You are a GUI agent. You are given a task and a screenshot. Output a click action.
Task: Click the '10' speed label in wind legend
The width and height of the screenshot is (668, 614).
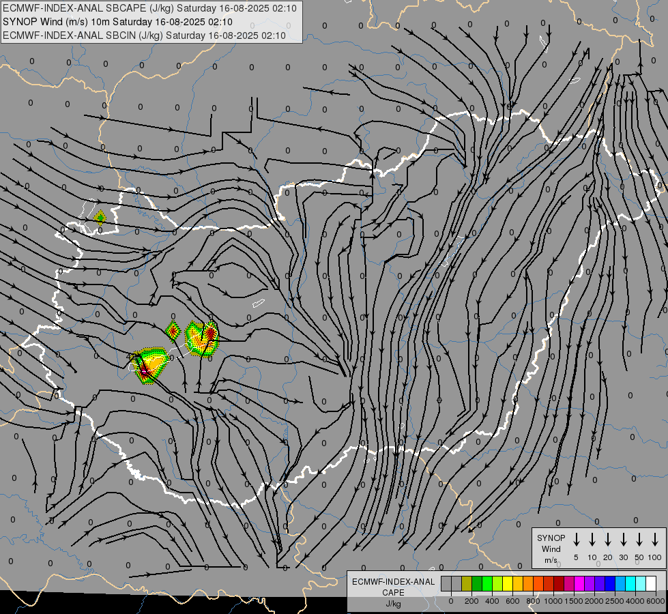pos(592,557)
